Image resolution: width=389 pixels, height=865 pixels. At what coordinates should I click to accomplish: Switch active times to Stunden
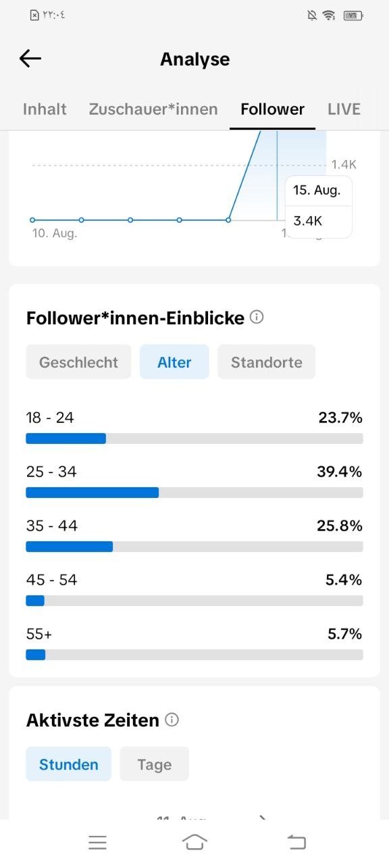pyautogui.click(x=68, y=764)
